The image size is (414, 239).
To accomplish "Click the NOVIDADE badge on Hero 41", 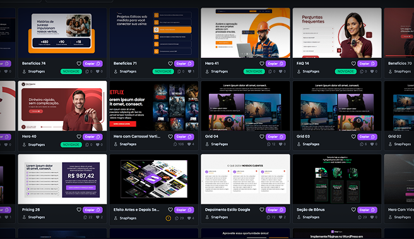I will coord(254,71).
